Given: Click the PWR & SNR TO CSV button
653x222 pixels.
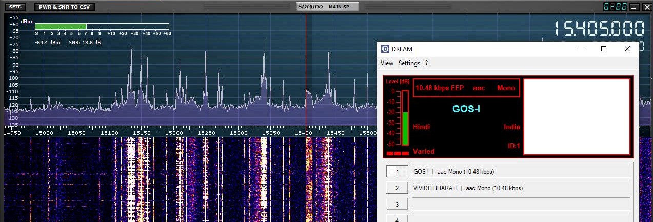Looking at the screenshot, I should point(65,7).
